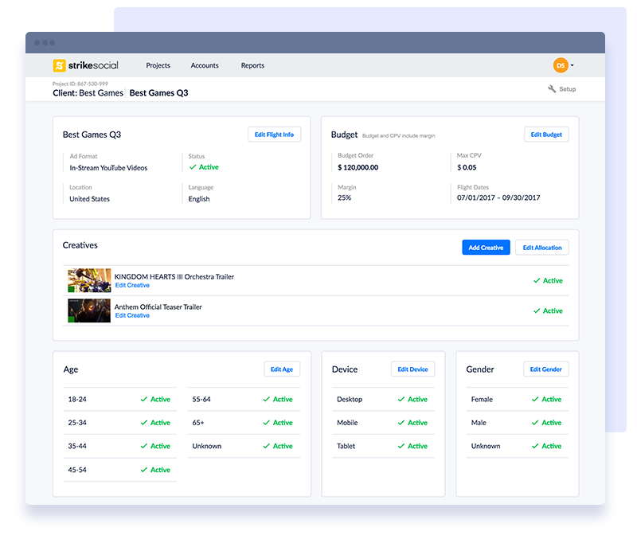This screenshot has width=637, height=539.
Task: Click the Anthem Official Teaser Trailer title
Action: pos(158,307)
